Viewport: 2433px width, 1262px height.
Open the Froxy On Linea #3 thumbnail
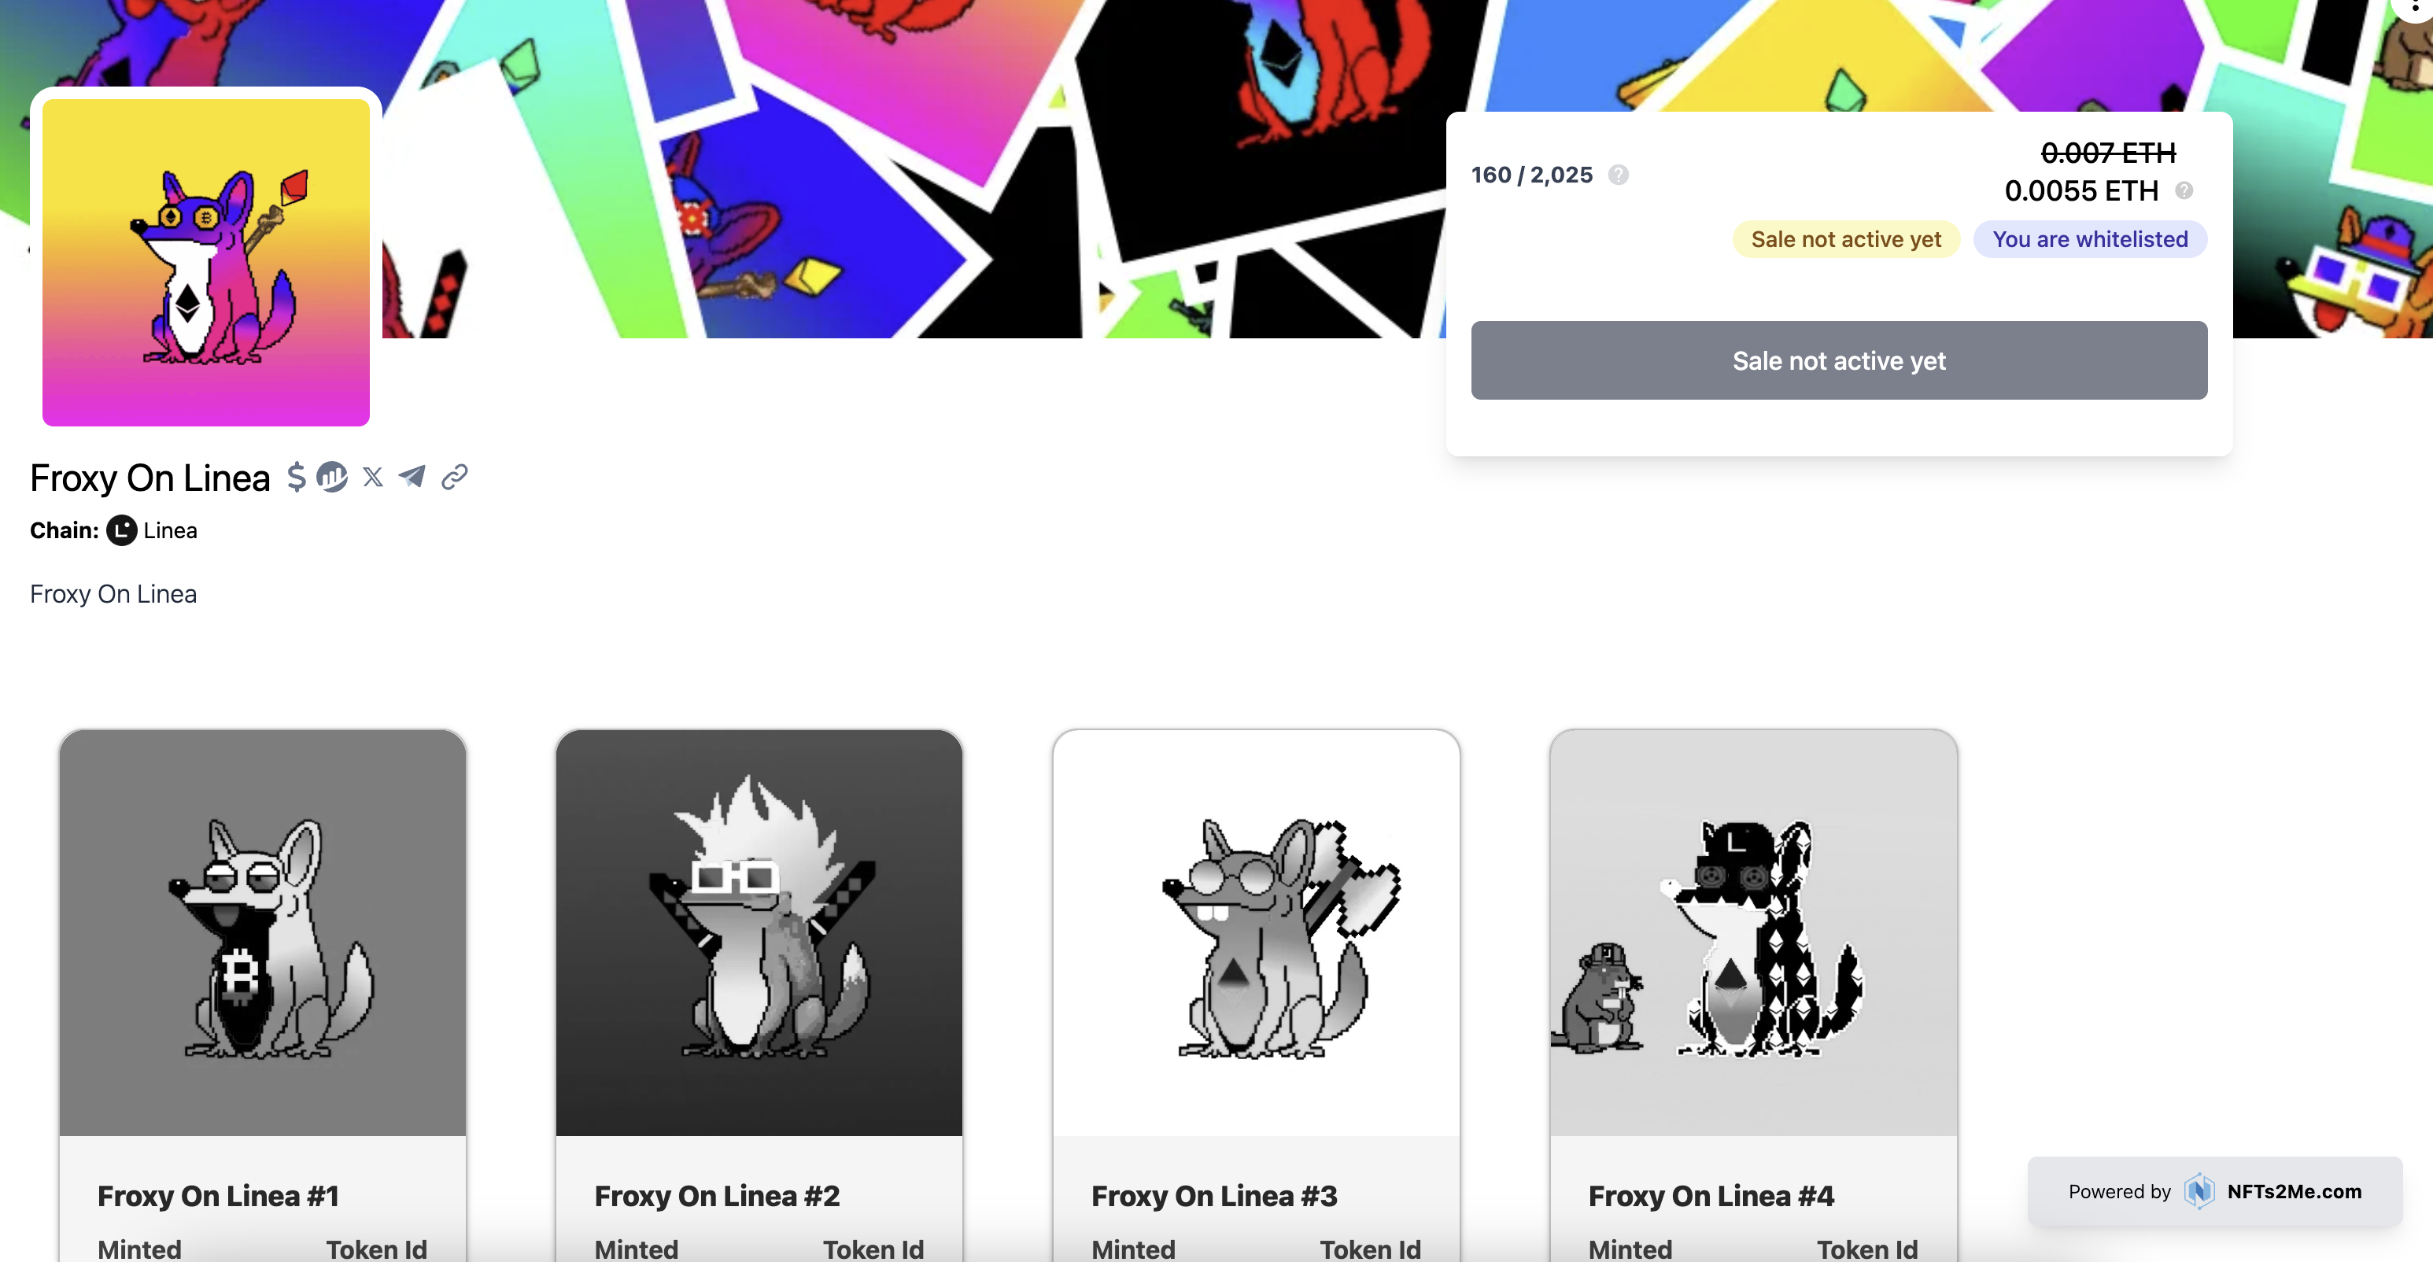[x=1256, y=932]
